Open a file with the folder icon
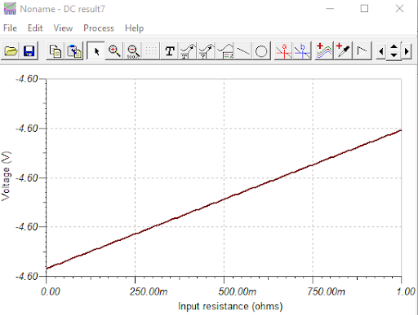Image resolution: width=418 pixels, height=315 pixels. coord(11,51)
